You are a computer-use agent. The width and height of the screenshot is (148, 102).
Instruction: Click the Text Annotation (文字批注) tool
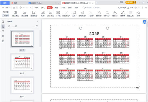point(51,14)
